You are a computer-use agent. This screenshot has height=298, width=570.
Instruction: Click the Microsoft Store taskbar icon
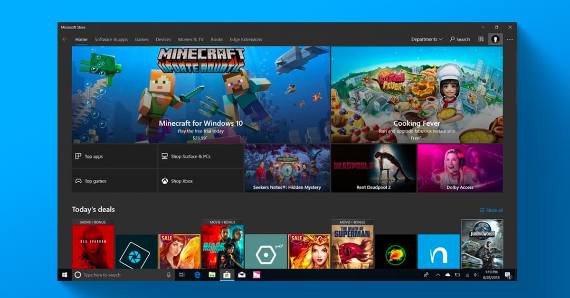(x=227, y=275)
